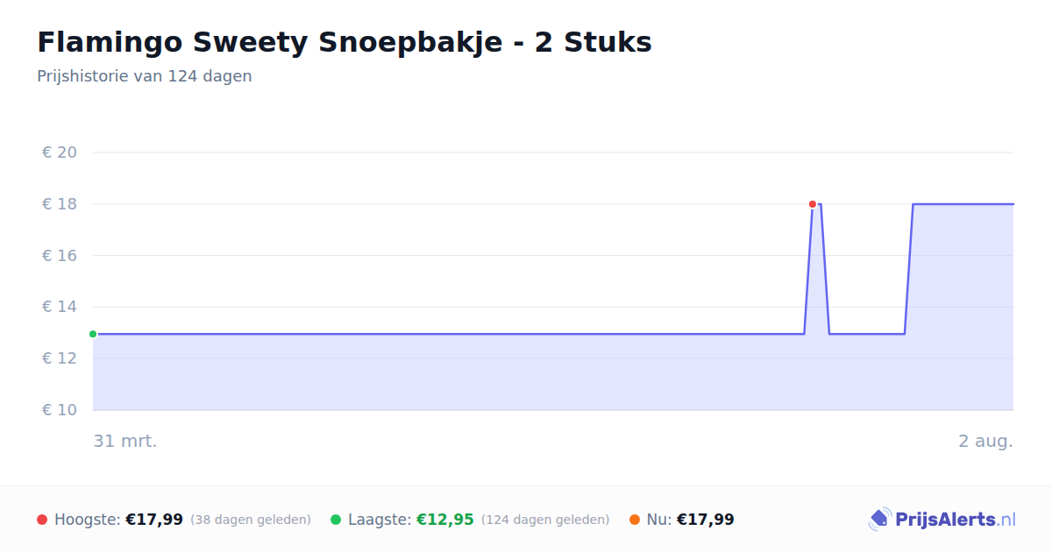Select the Hoogste €17,99 price value
This screenshot has height=552, width=1052.
[x=154, y=520]
